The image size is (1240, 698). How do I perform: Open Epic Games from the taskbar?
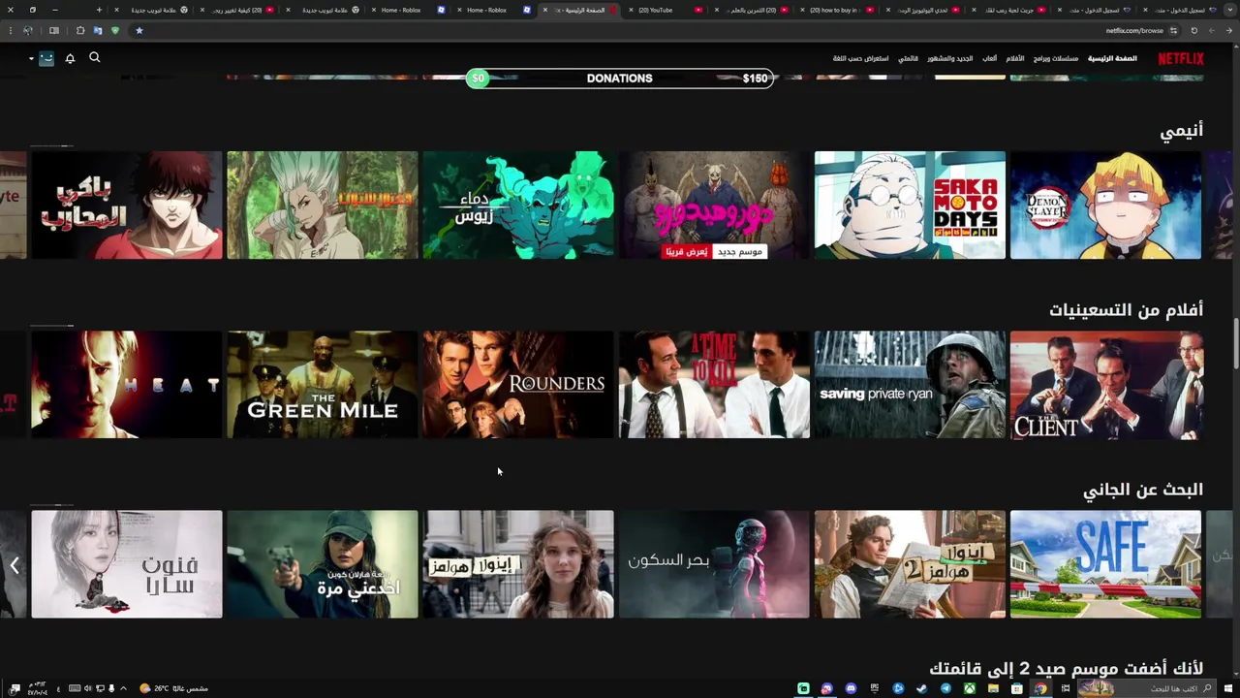click(x=874, y=688)
